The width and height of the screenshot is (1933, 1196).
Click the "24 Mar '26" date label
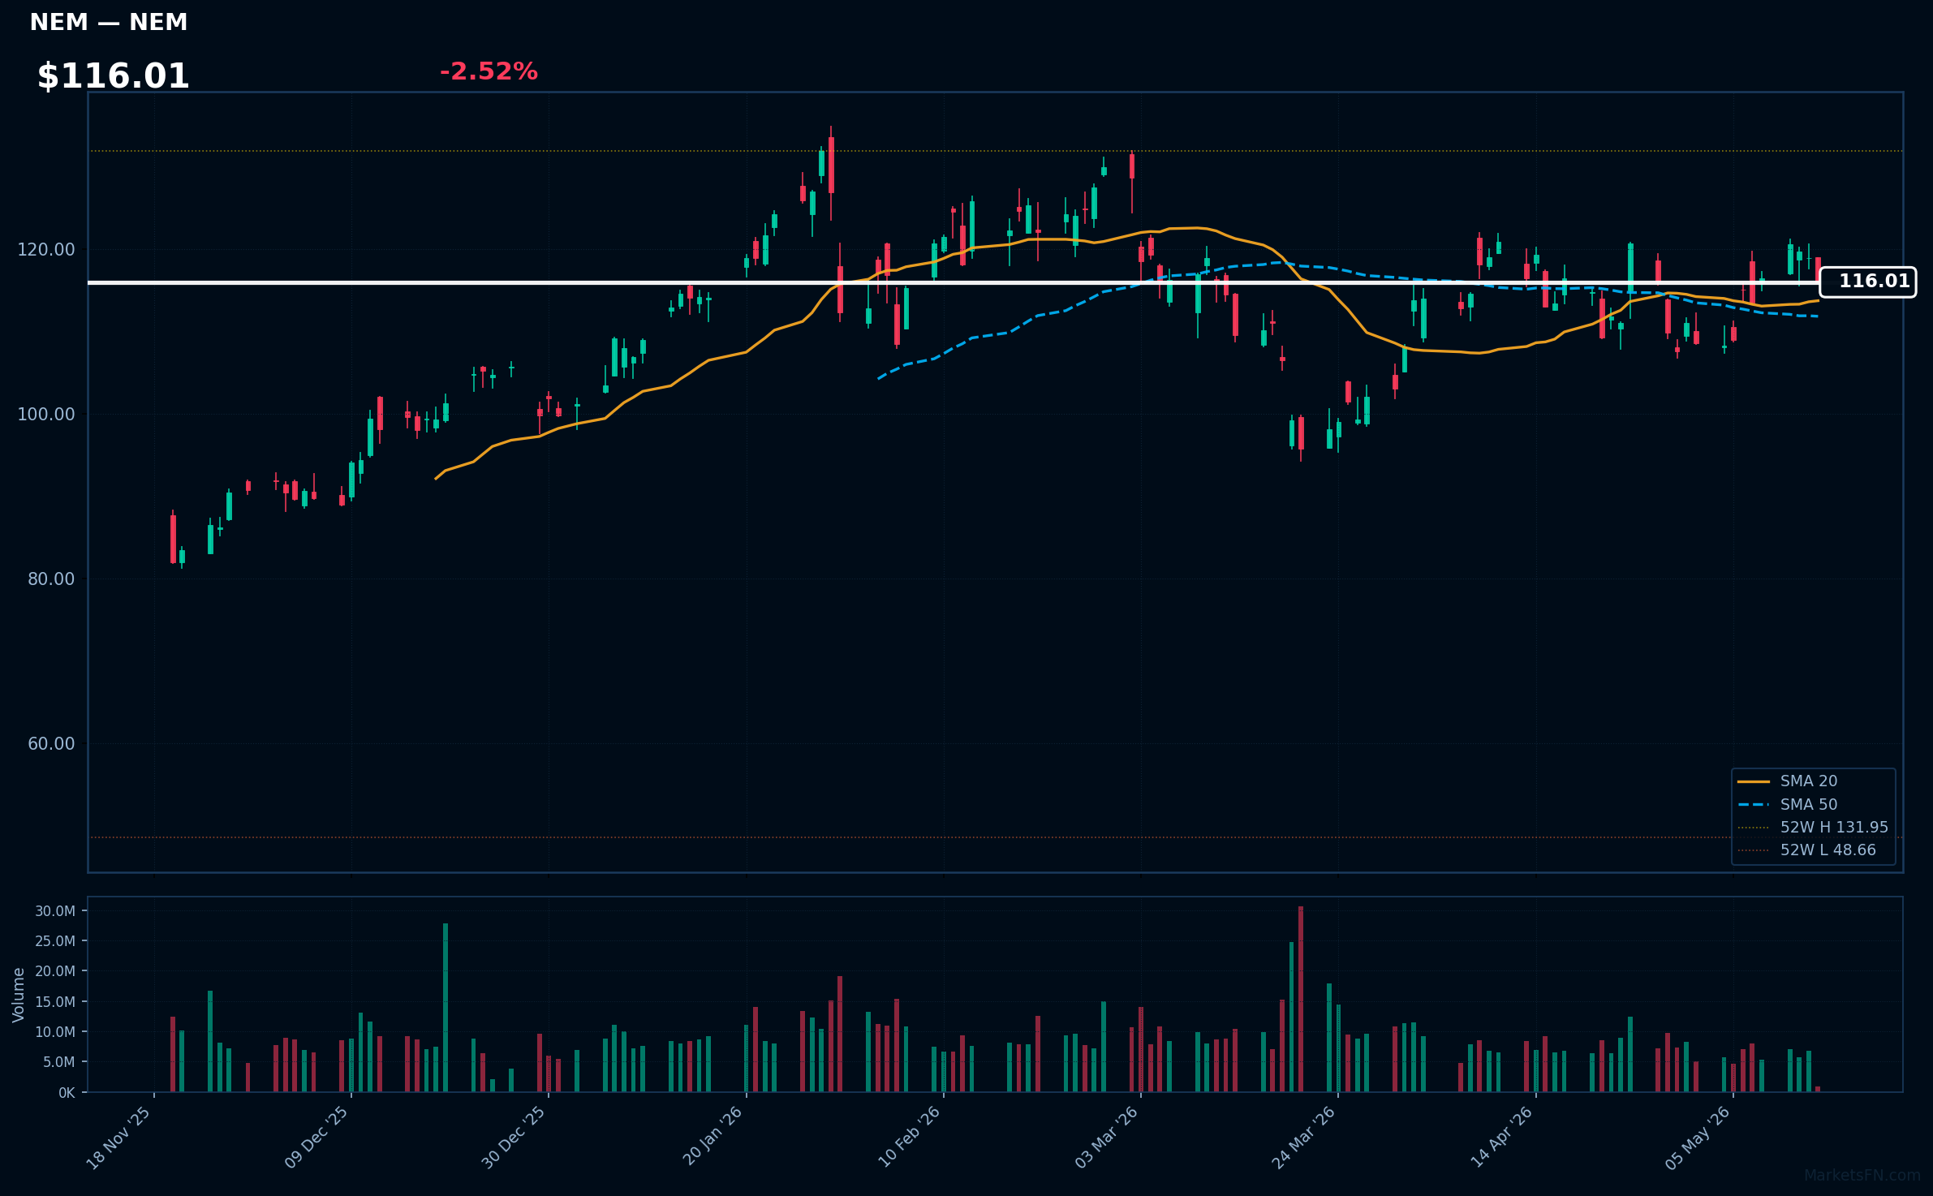(x=1303, y=1138)
